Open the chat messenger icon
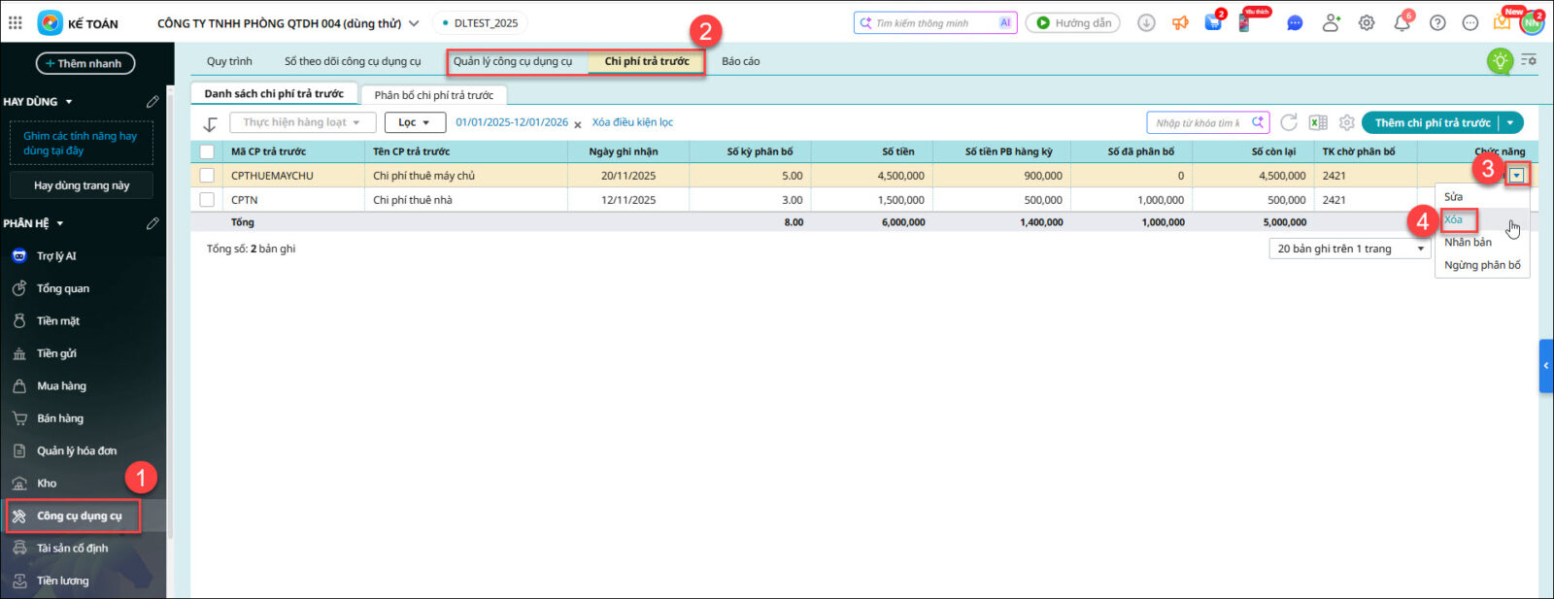Viewport: 1554px width, 599px height. 1295,23
